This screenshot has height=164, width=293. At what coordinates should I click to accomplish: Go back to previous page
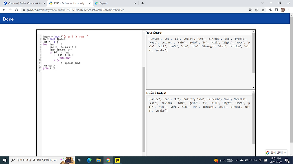pos(4,10)
